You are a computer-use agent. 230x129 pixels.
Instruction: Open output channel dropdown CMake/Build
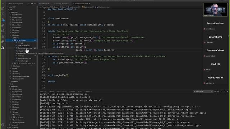pos(203,91)
